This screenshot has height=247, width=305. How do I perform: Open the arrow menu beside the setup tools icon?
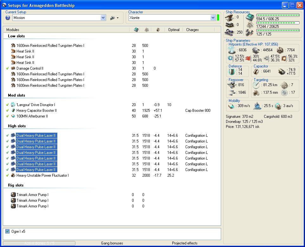click(x=118, y=18)
